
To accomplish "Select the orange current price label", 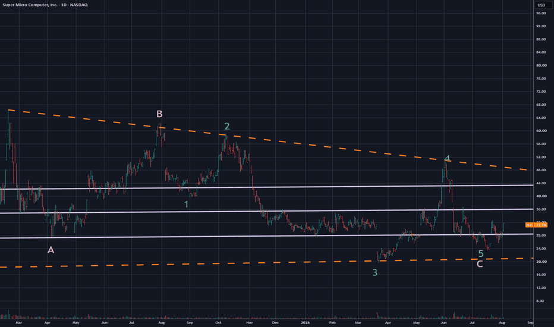I will click(536, 225).
